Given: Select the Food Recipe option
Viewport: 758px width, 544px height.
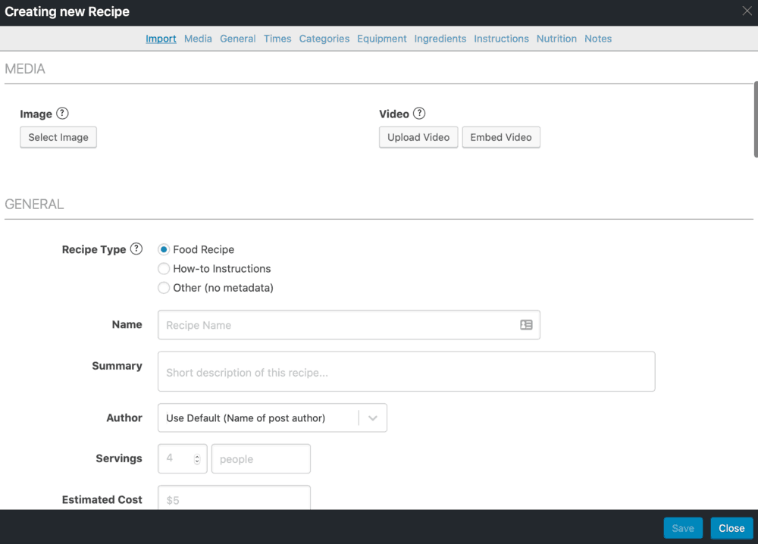Looking at the screenshot, I should coord(163,249).
